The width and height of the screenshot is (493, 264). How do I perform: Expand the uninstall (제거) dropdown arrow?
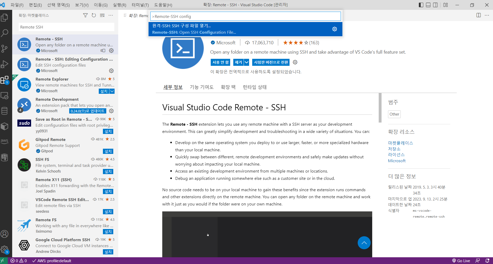tap(246, 62)
